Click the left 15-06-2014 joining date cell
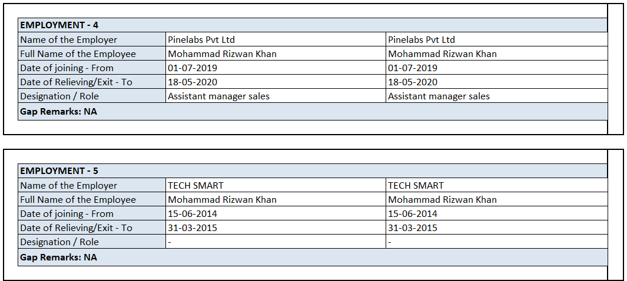The width and height of the screenshot is (627, 281). pos(193,214)
